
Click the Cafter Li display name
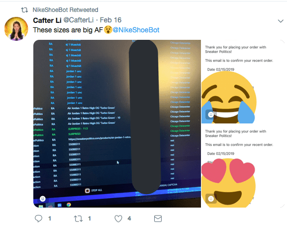pyautogui.click(x=47, y=20)
